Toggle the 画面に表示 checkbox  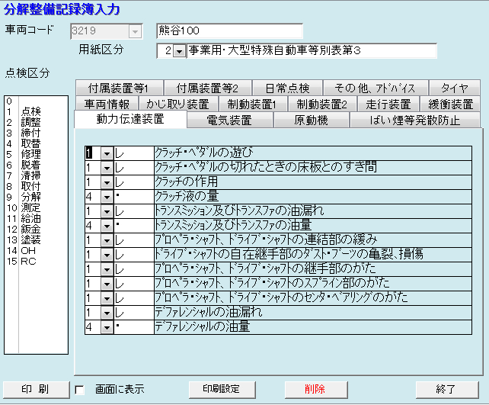(x=80, y=389)
